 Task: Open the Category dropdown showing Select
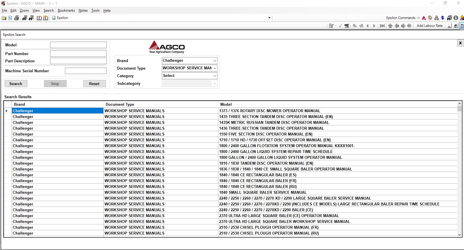click(x=215, y=76)
